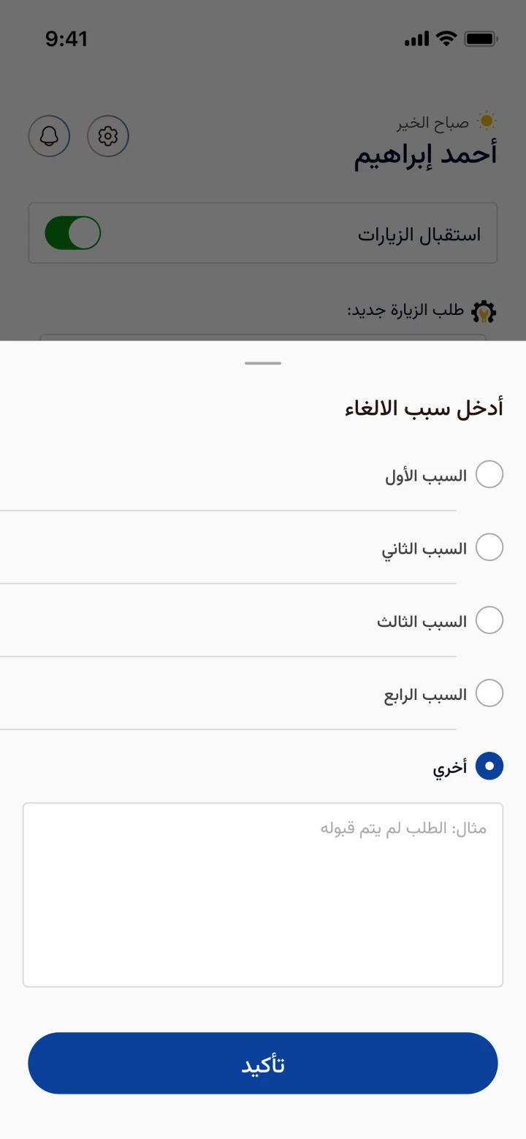The image size is (526, 1139).
Task: Tap the السبب الثاني label text
Action: [424, 549]
